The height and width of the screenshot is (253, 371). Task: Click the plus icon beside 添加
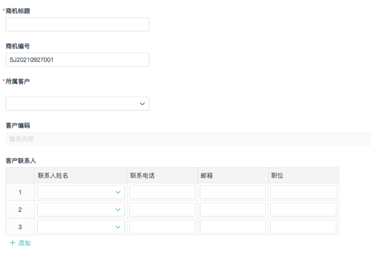tap(13, 243)
